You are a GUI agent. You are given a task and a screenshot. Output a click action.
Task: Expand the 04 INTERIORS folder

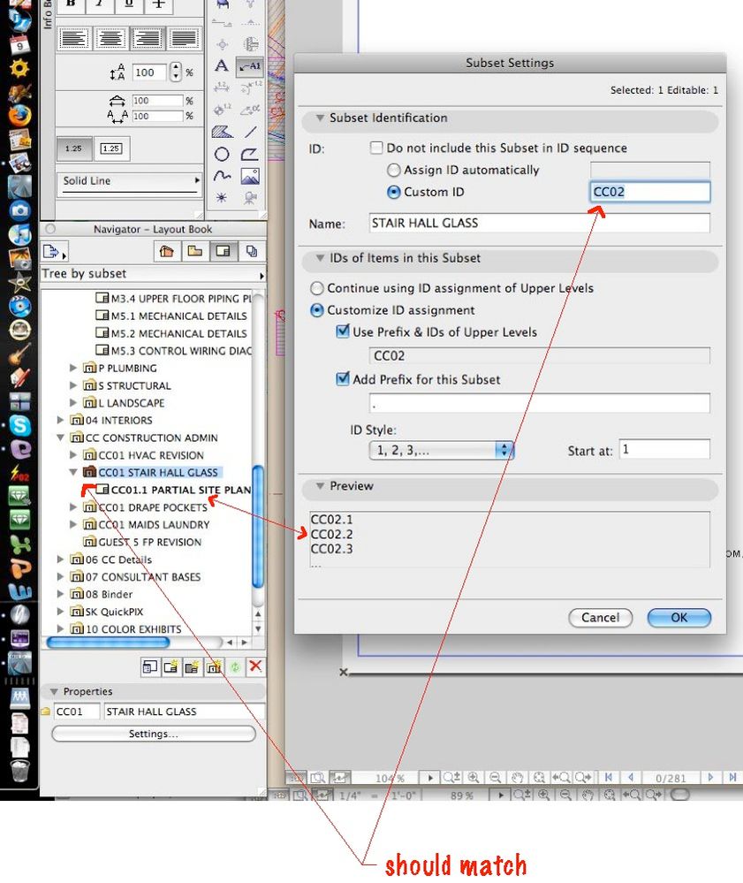60,420
